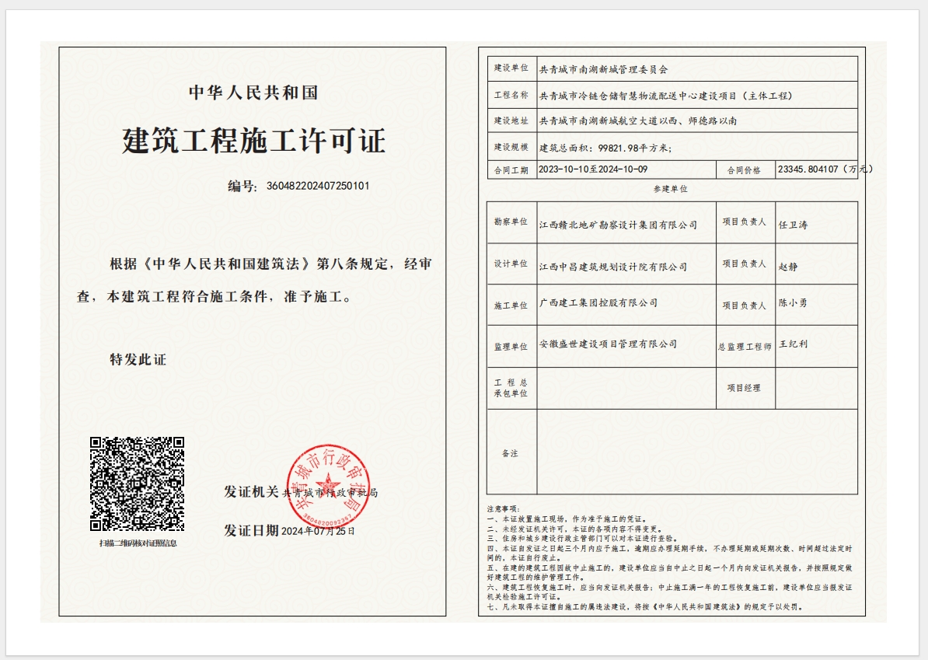The width and height of the screenshot is (928, 660).
Task: Click the 工程名称 project name cell
Action: 665,96
